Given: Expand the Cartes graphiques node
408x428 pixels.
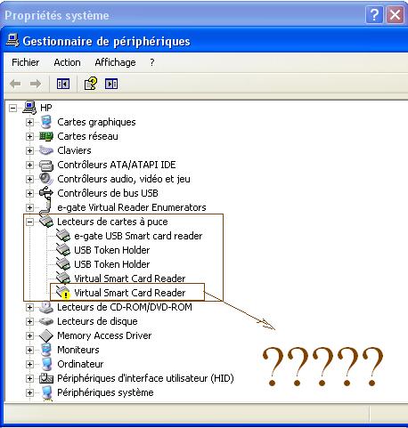Looking at the screenshot, I should [x=29, y=122].
